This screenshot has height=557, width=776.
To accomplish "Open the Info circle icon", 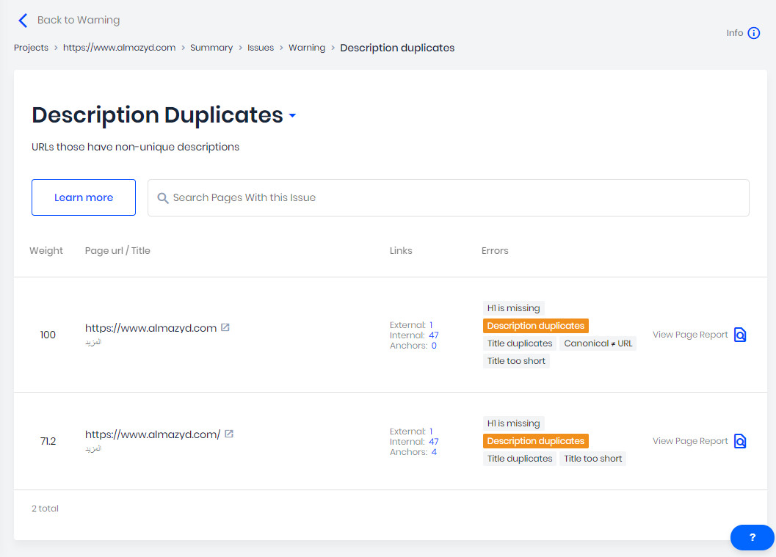I will [x=753, y=33].
